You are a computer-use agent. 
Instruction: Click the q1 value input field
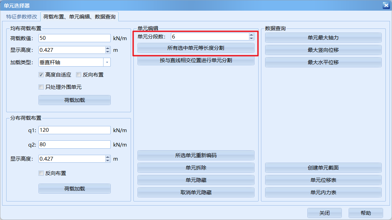pyautogui.click(x=74, y=130)
